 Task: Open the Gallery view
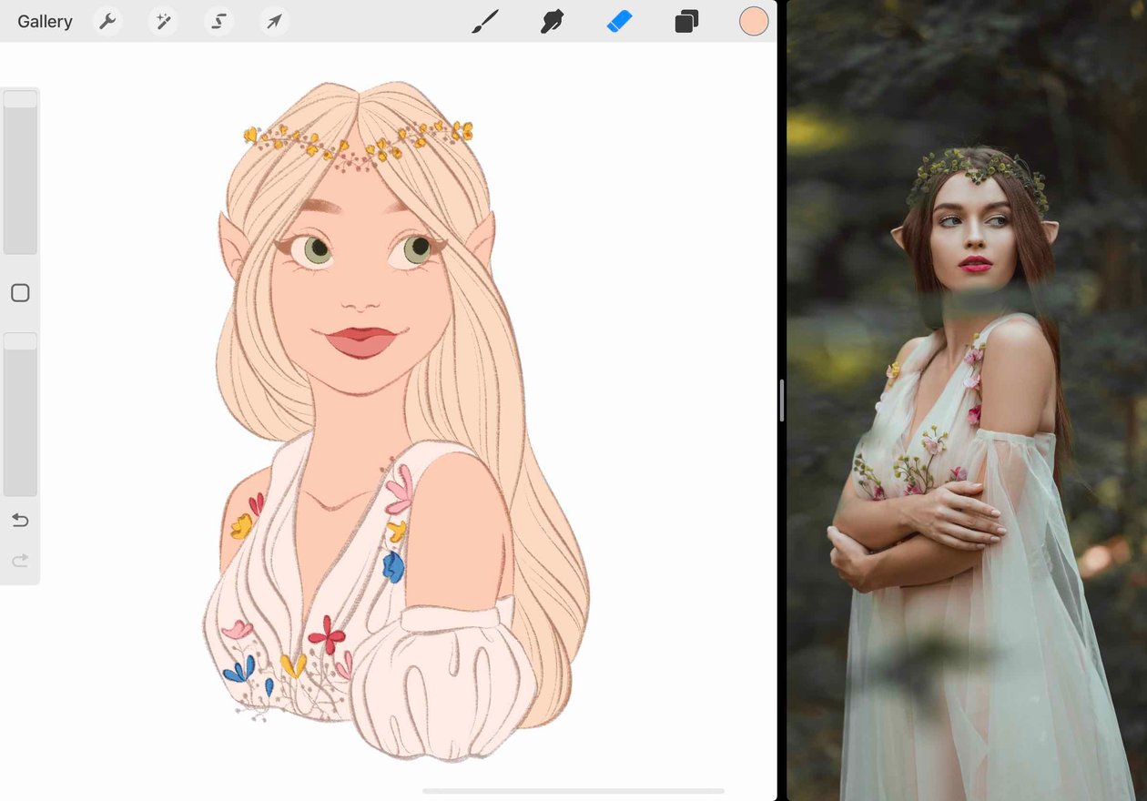pyautogui.click(x=45, y=22)
